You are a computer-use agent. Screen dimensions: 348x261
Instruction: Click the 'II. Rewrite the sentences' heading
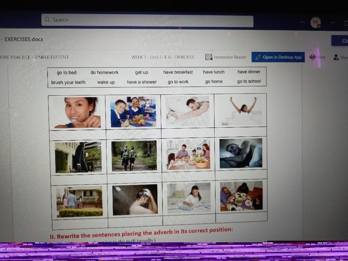pos(141,233)
